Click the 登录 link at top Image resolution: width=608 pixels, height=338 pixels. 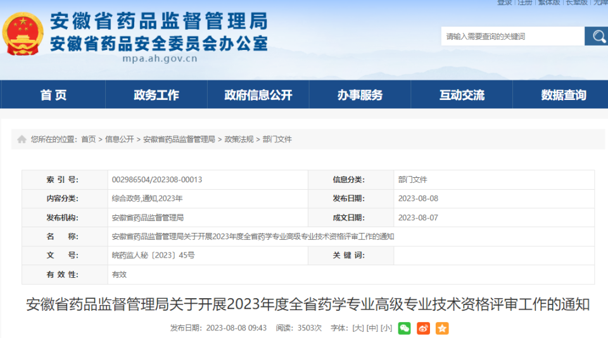point(505,3)
